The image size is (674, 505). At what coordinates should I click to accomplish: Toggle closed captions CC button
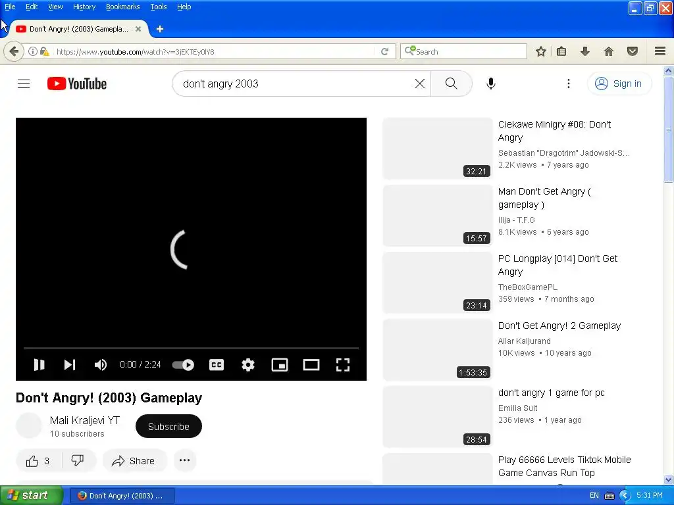point(216,364)
